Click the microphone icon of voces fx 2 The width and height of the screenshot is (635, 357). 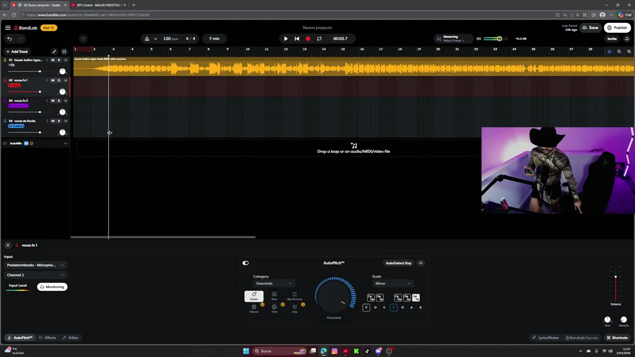pyautogui.click(x=5, y=101)
